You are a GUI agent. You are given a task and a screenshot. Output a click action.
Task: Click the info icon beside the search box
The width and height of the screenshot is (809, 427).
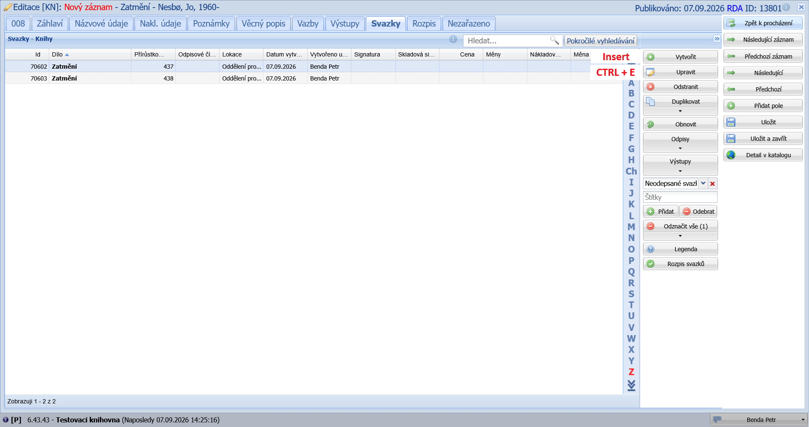click(453, 39)
